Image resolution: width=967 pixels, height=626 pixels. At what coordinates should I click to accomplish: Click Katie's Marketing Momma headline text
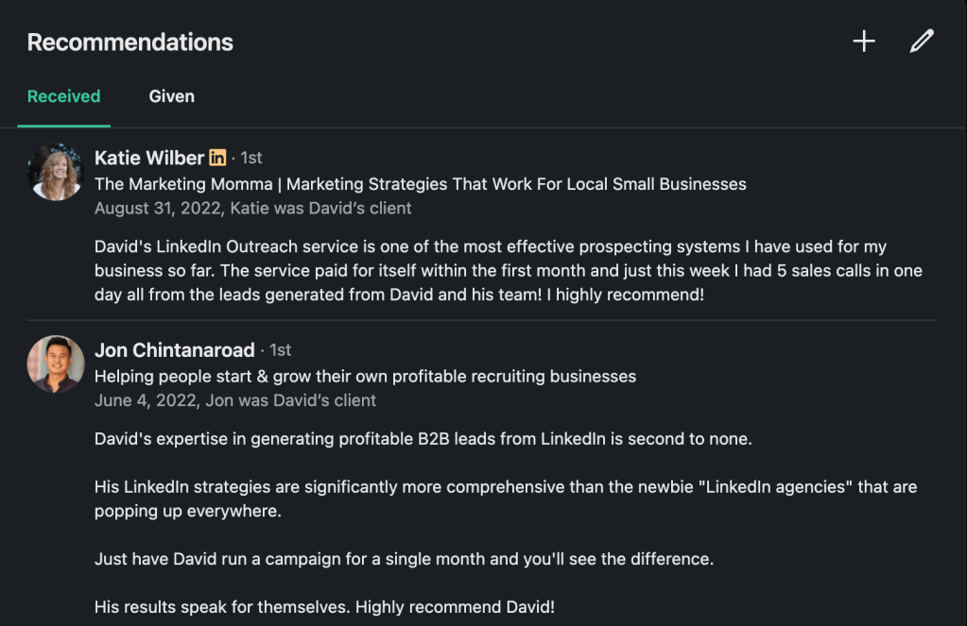tap(420, 184)
